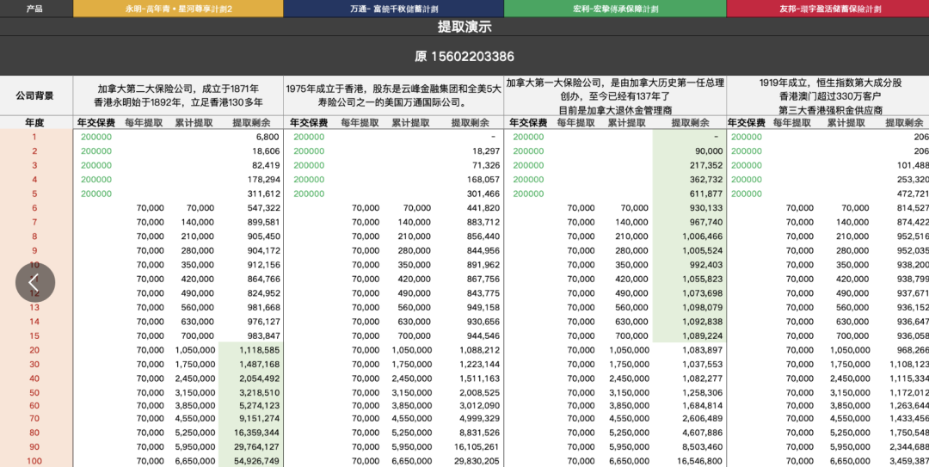The height and width of the screenshot is (467, 929).
Task: Click the red 友邦 plan header
Action: point(827,9)
